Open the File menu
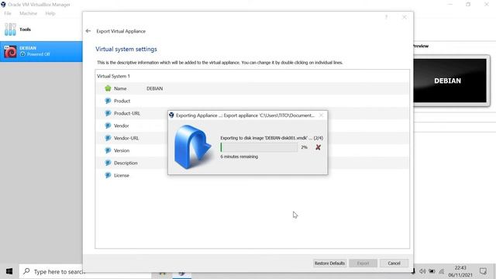Viewport: 496px width, 279px height. click(x=8, y=13)
